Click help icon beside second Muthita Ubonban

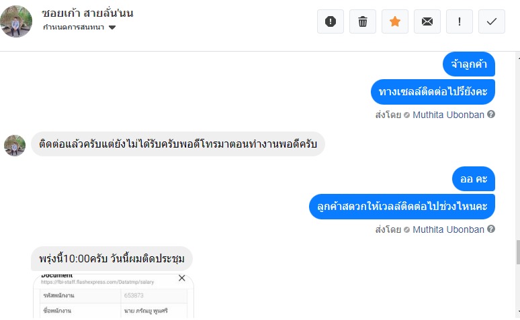pos(491,229)
